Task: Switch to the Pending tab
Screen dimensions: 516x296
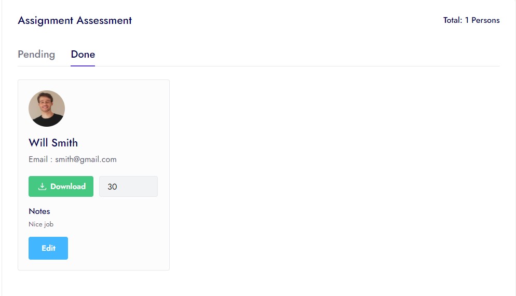Action: 36,55
